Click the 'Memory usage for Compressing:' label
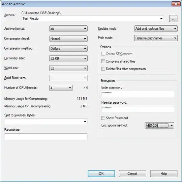182x182 pixels. [x=26, y=99]
